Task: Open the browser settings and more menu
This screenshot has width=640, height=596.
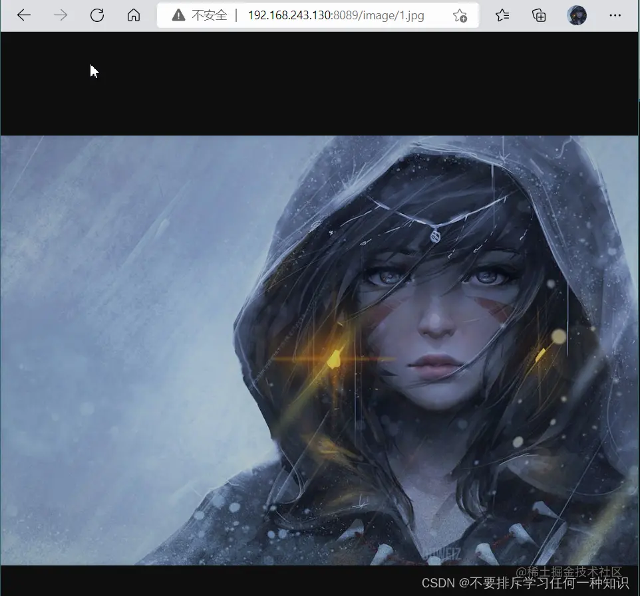Action: (x=615, y=15)
